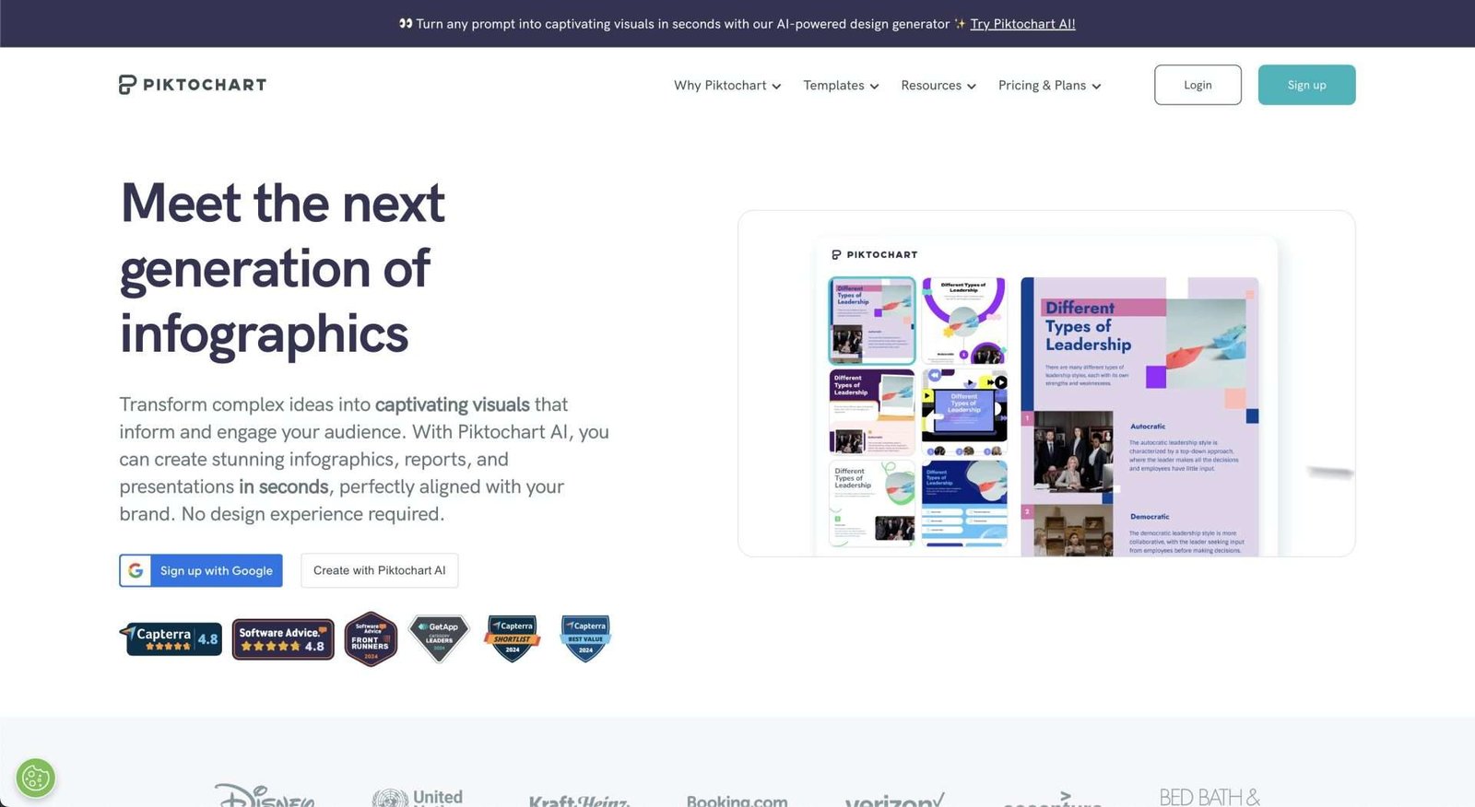Click the Verizon logo
The image size is (1475, 807).
tap(894, 800)
